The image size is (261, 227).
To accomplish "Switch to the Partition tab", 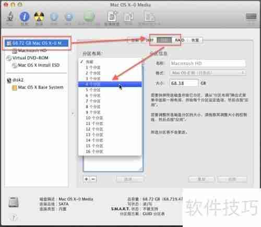I will (x=164, y=40).
